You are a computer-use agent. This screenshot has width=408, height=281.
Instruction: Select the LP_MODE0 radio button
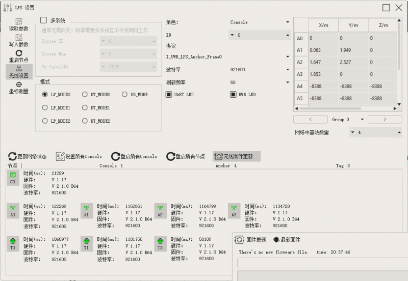pyautogui.click(x=45, y=94)
